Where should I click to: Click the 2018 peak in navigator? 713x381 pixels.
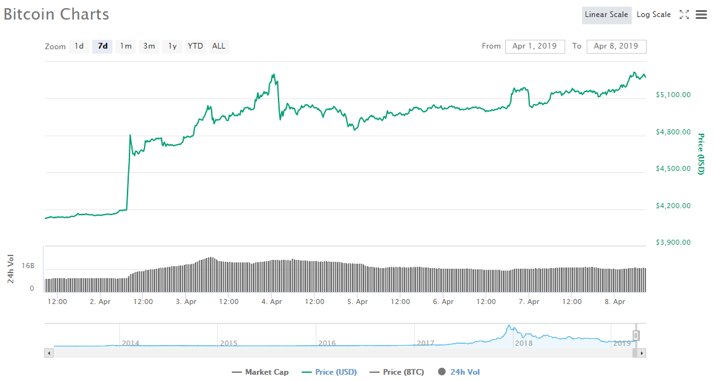click(x=509, y=327)
